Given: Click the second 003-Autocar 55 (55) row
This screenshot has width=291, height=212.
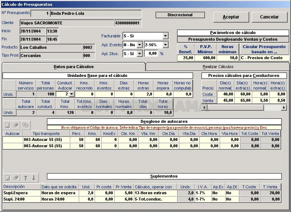Looking at the screenshot, I should point(142,146).
